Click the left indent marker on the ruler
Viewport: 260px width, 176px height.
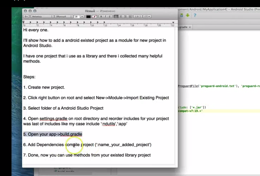[x=23, y=22]
